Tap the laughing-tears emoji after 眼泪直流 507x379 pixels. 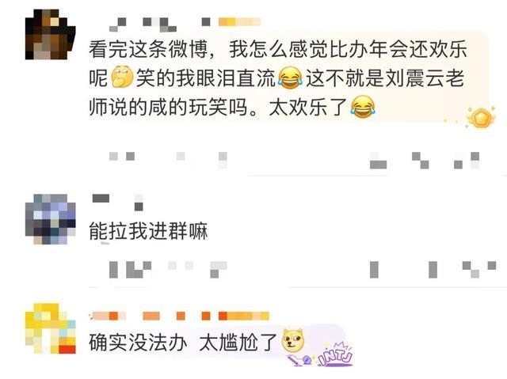(x=290, y=78)
